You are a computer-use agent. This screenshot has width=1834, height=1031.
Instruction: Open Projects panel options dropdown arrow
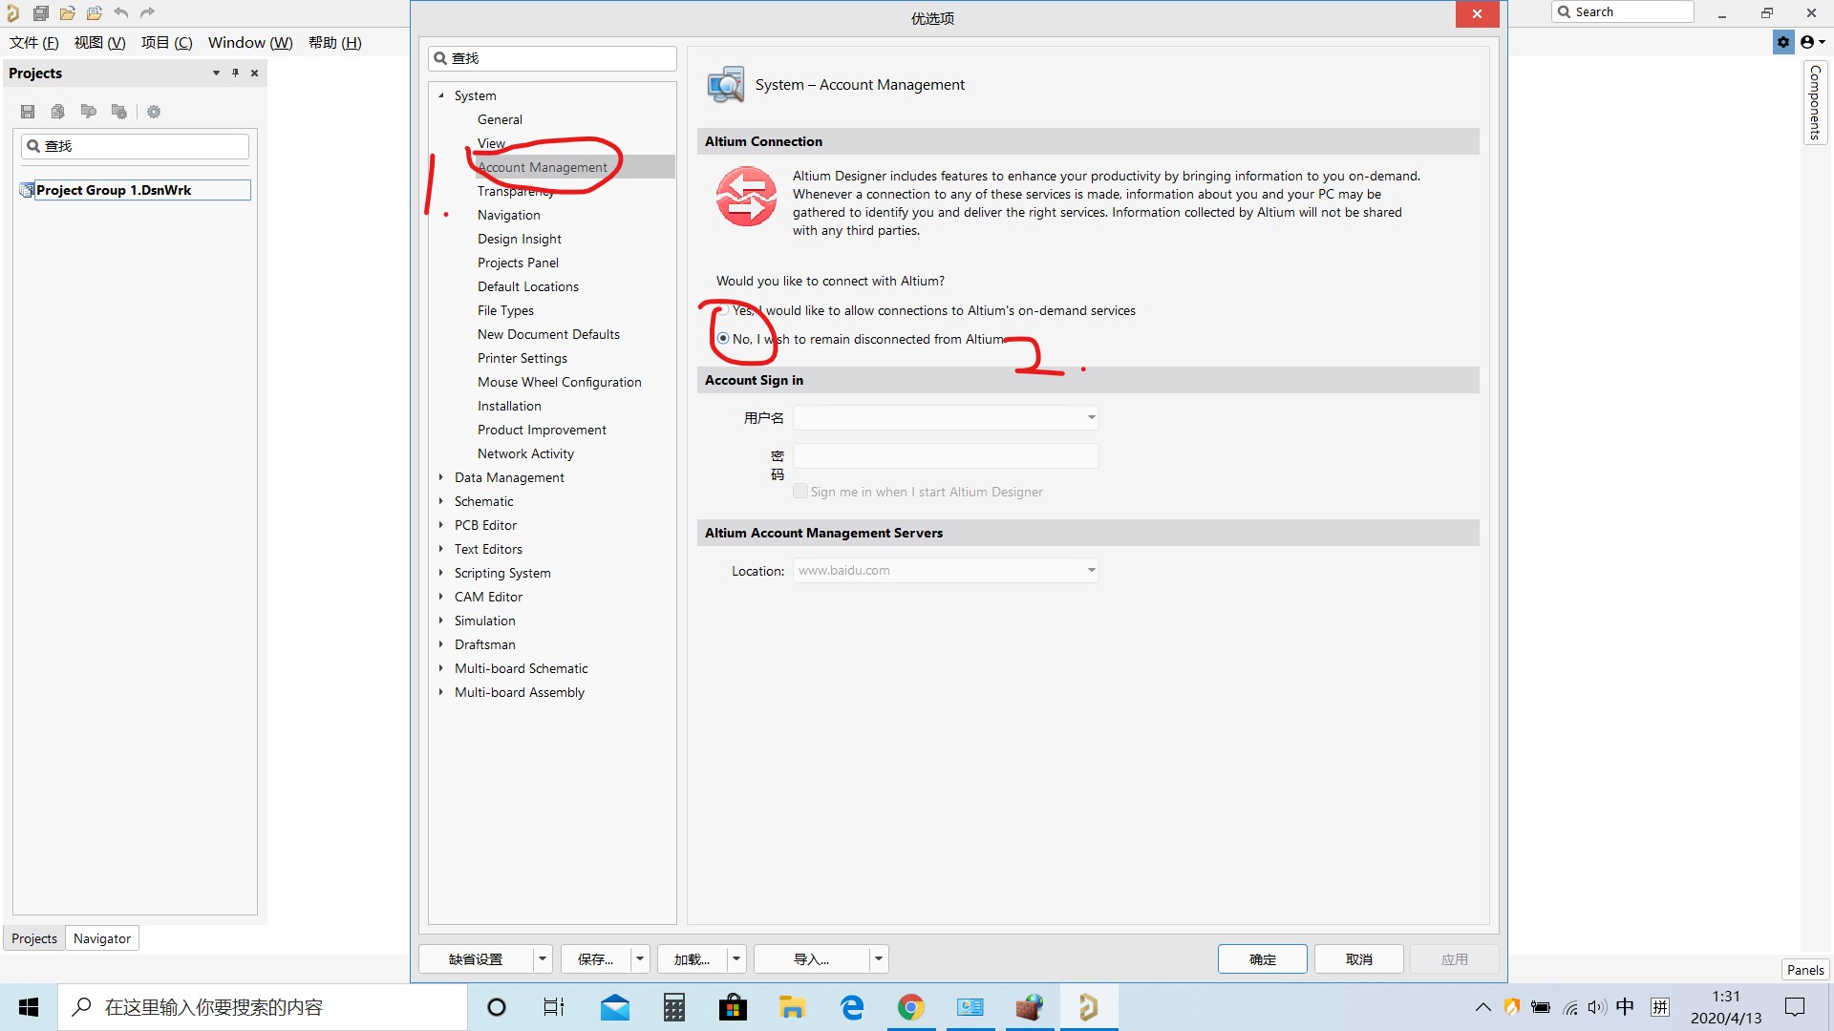click(x=216, y=73)
